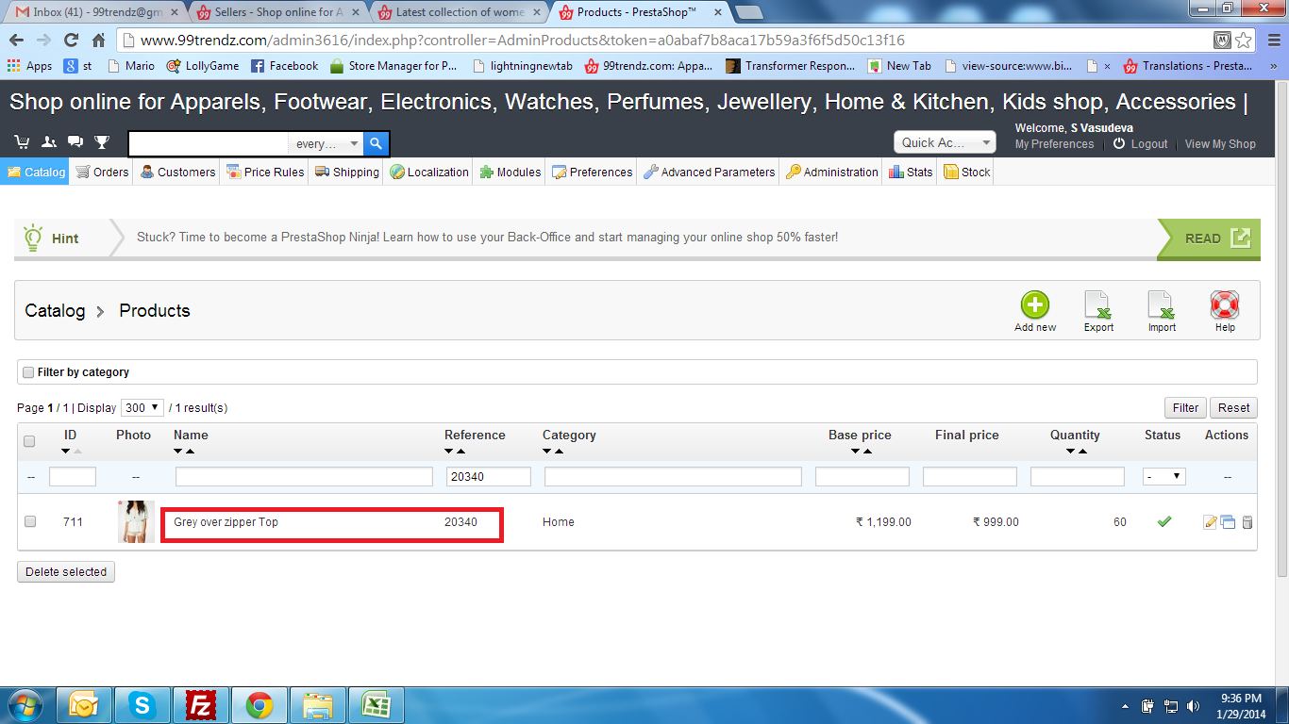Click the browser reload icon
Viewport: 1289px width, 724px height.
[x=71, y=41]
